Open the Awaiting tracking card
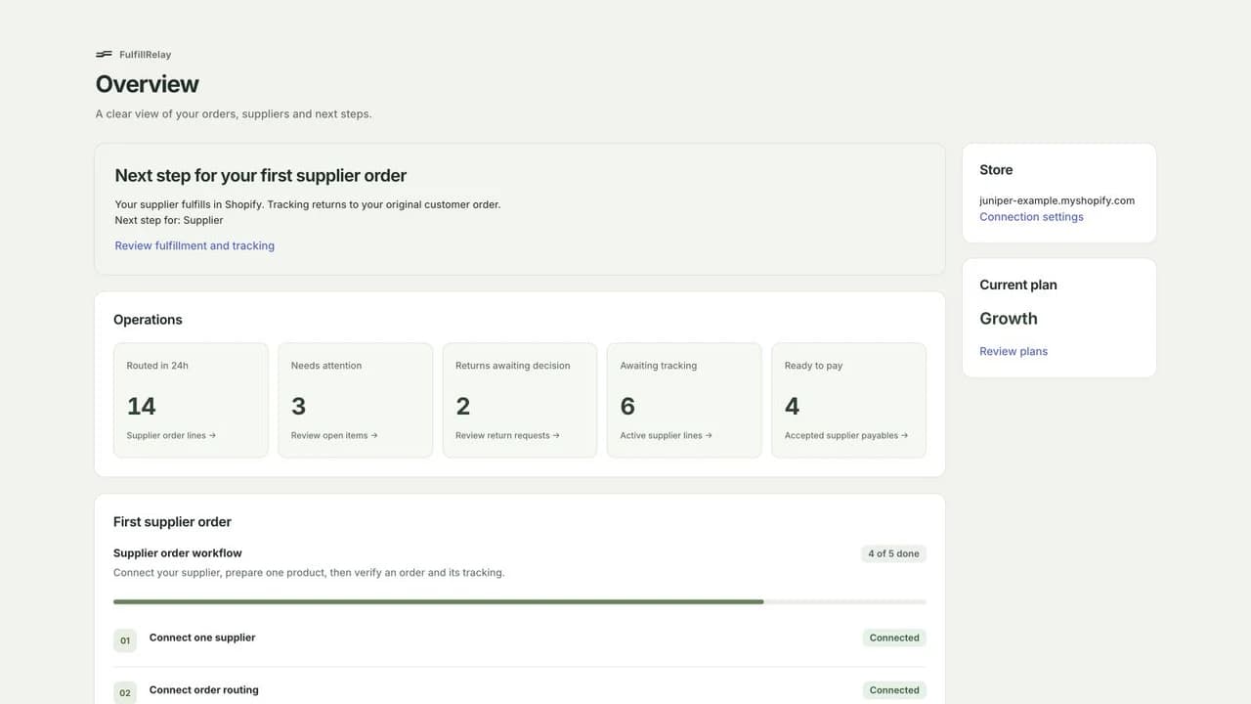This screenshot has height=704, width=1251. [x=684, y=400]
